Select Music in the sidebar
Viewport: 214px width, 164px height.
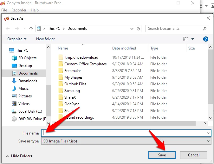click(x=23, y=89)
